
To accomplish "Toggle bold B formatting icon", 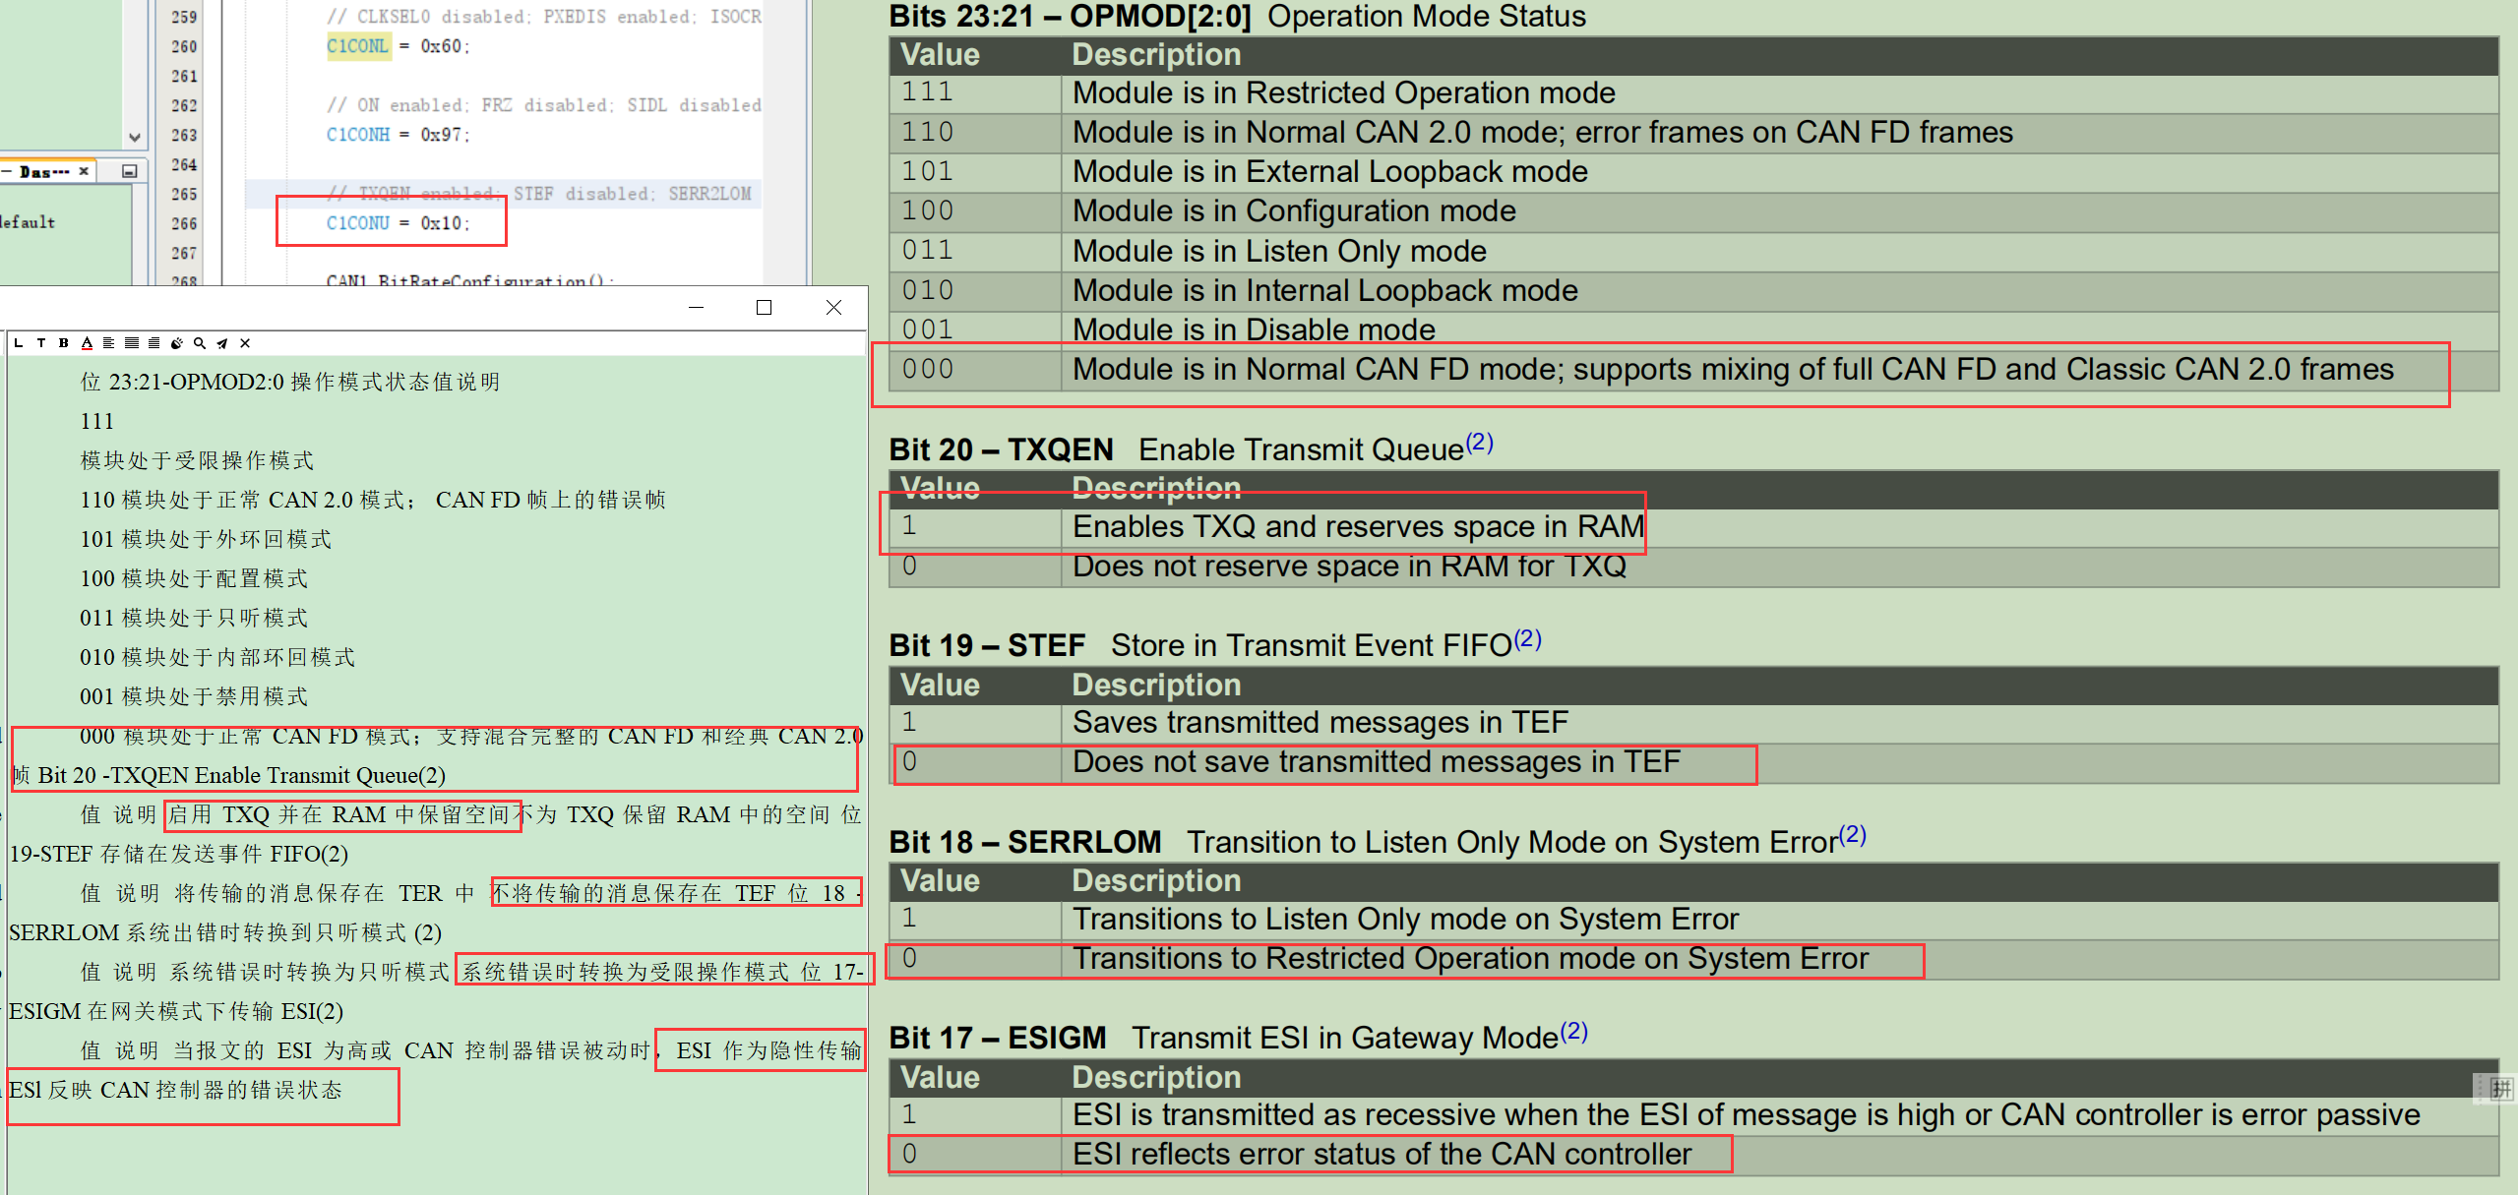I will [x=63, y=343].
